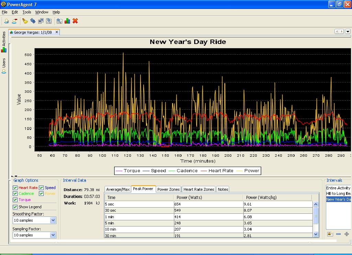Open the document tab list dropdown arrow
Viewport: 352px width, 255px height.
tap(348, 32)
